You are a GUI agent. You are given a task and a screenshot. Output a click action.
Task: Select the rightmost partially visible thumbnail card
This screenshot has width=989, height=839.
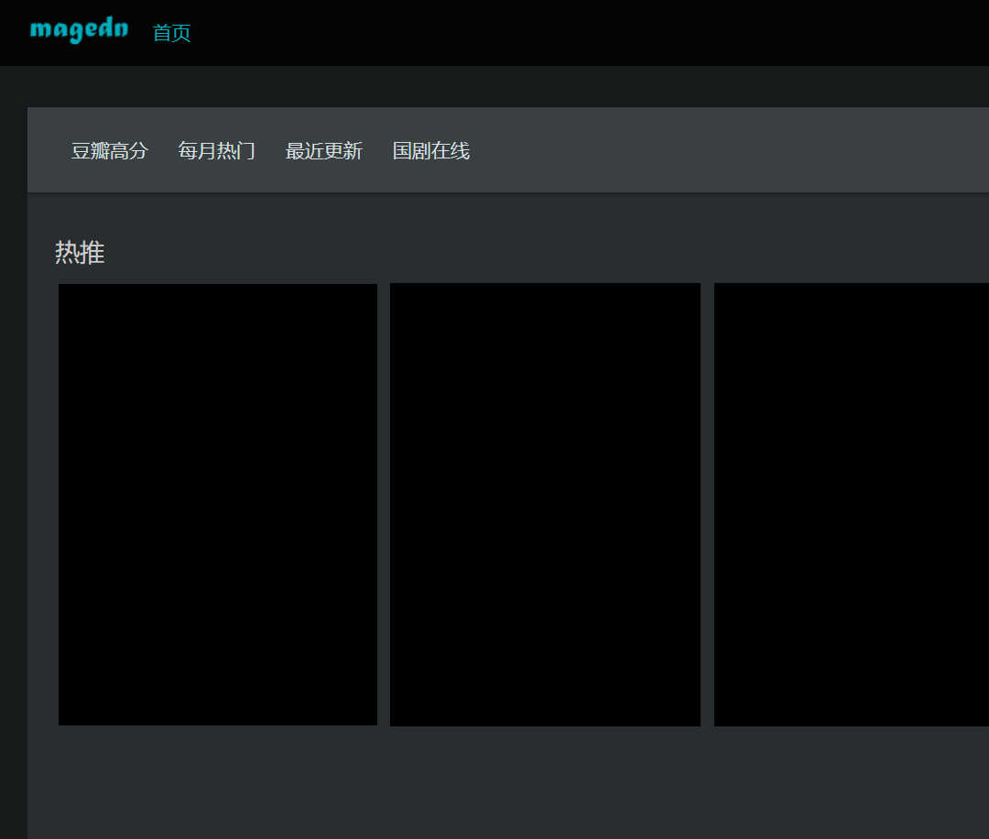point(852,504)
